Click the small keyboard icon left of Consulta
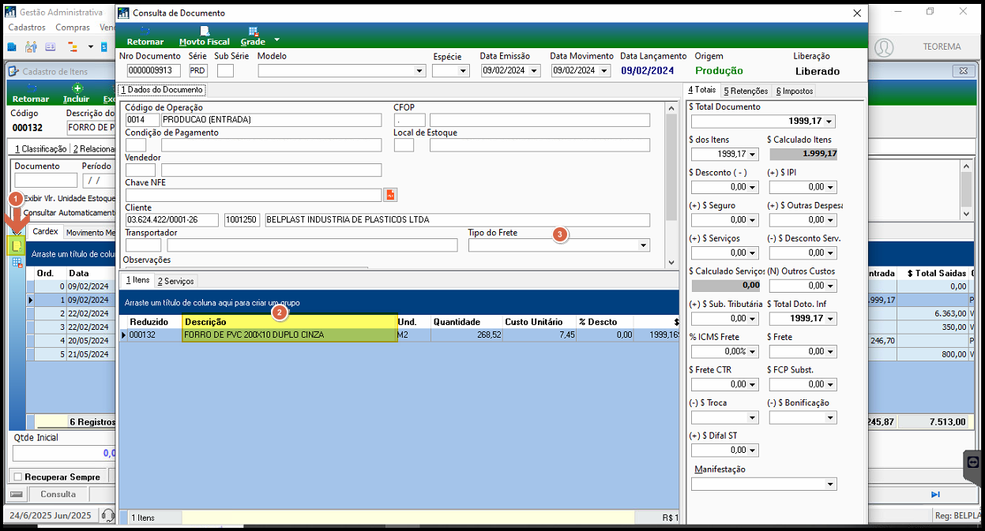 tap(16, 494)
